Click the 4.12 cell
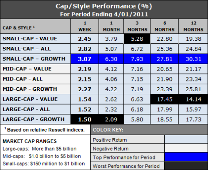 coord(111,69)
